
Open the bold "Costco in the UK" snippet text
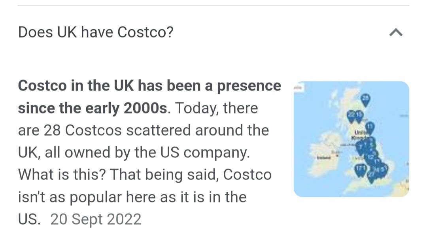pos(149,96)
